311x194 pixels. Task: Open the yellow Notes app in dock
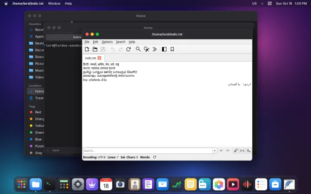pyautogui.click(x=190, y=185)
